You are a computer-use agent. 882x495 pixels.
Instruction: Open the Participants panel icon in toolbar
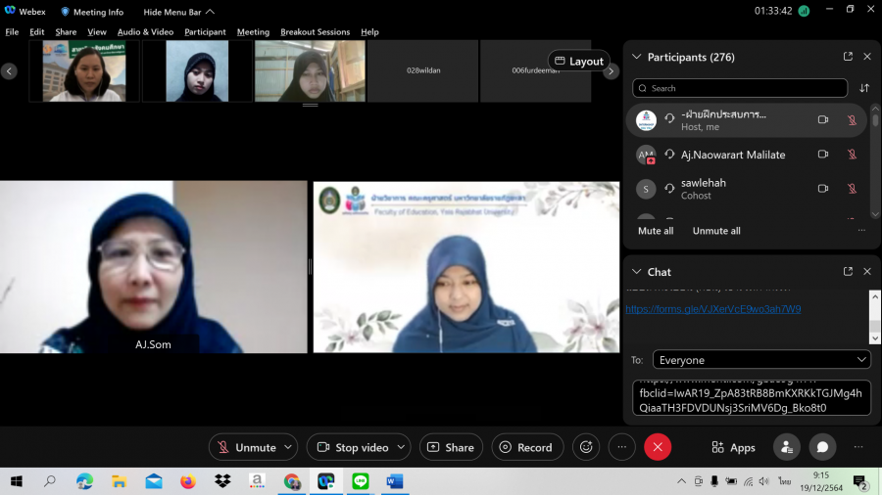tap(786, 447)
